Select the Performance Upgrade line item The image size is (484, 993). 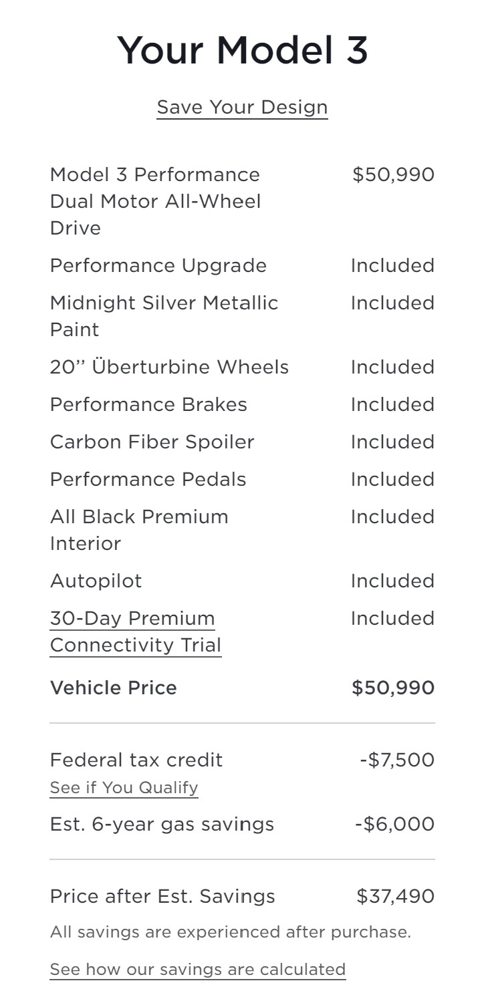(158, 265)
